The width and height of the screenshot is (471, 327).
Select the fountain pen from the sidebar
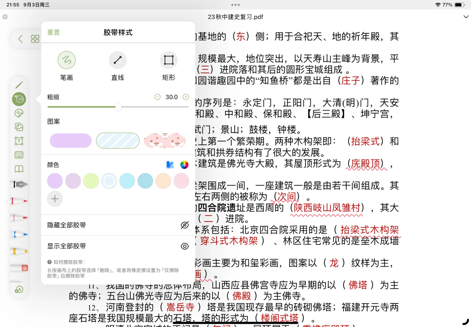(19, 184)
